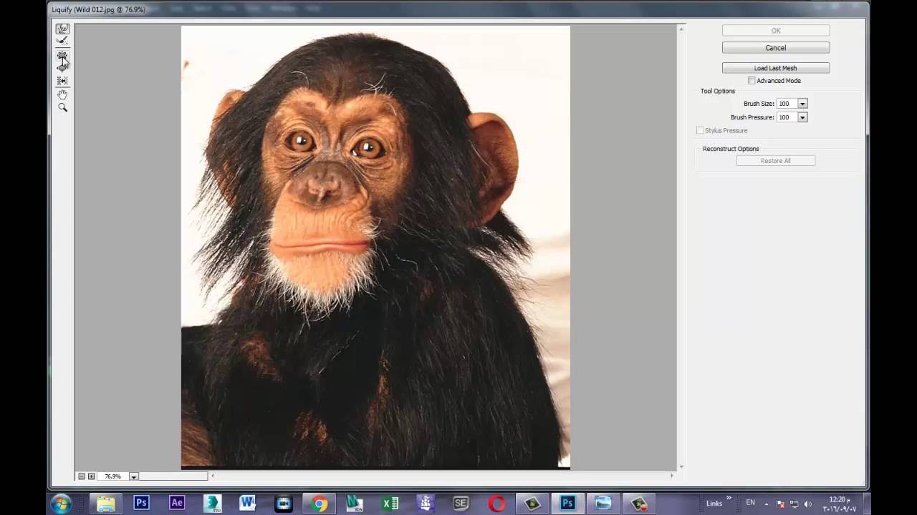Click the Restore All button
Viewport: 917px width, 515px height.
coord(776,161)
